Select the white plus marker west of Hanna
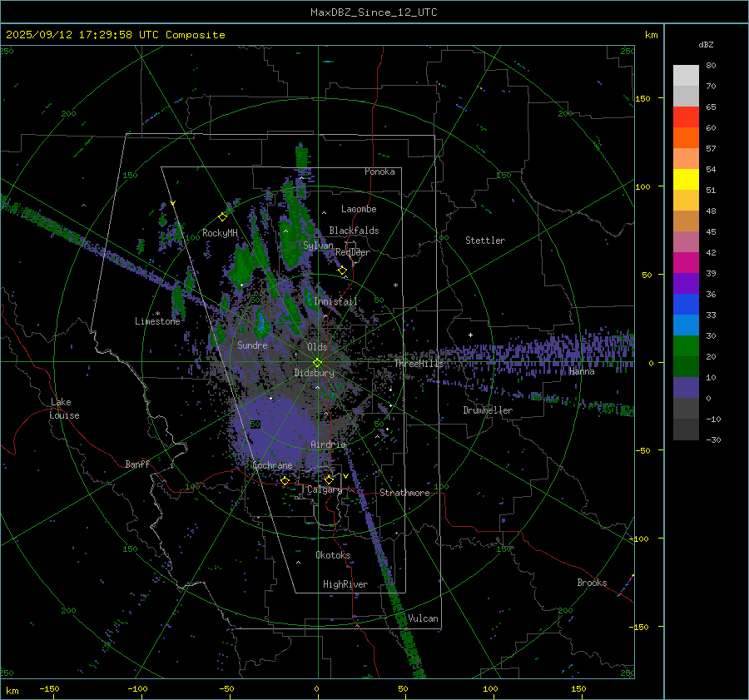 tap(470, 335)
